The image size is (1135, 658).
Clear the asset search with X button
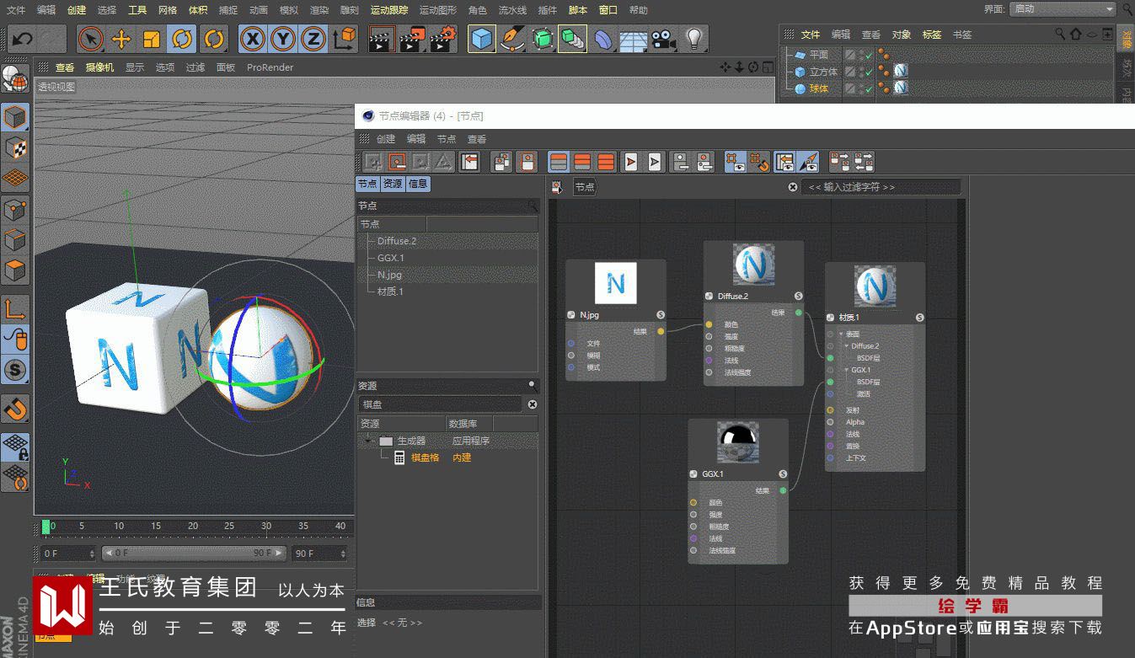click(533, 404)
